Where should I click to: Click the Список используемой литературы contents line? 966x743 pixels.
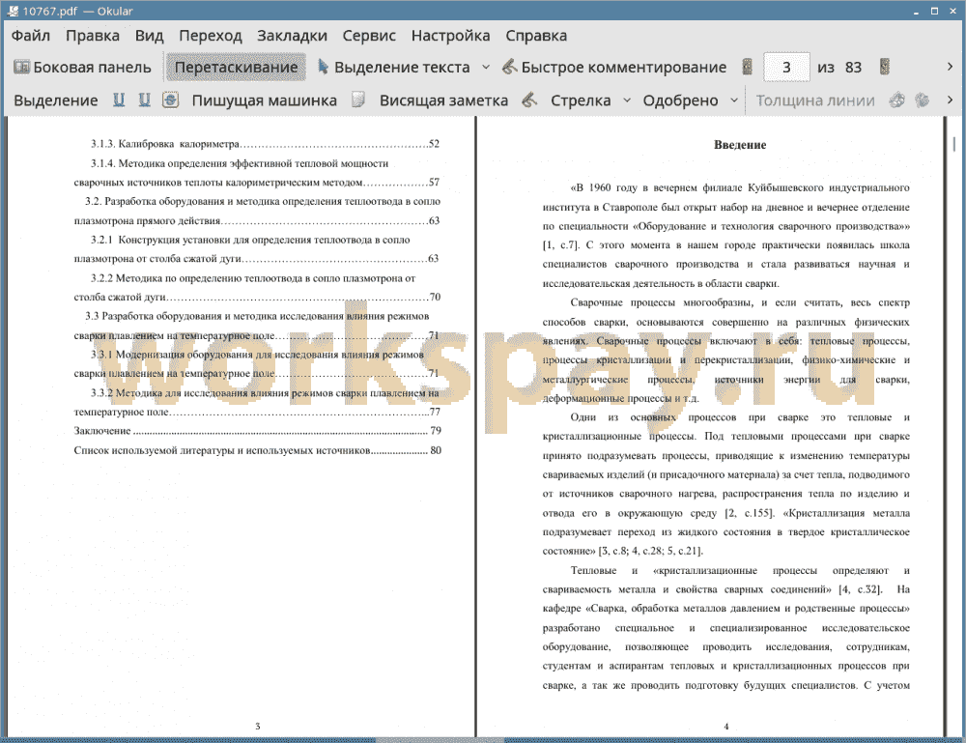(x=258, y=450)
